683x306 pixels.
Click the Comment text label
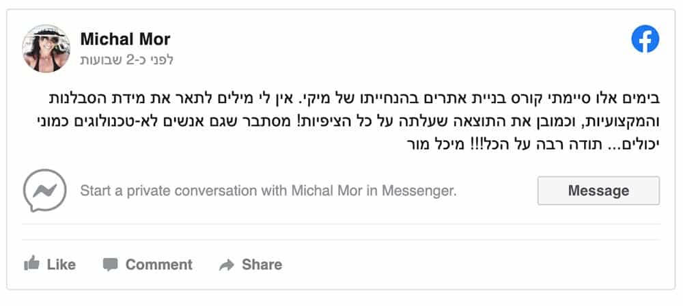point(158,264)
